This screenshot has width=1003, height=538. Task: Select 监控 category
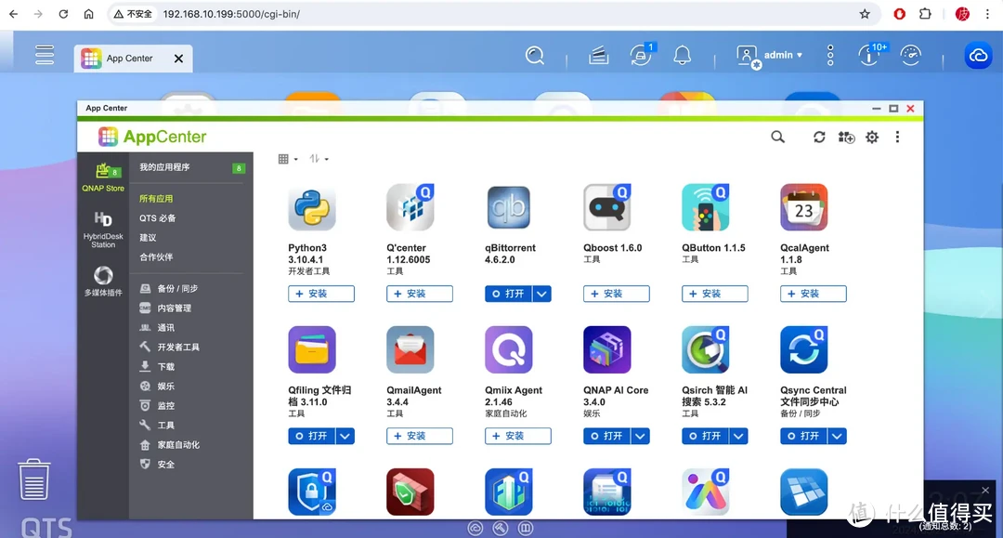157,405
